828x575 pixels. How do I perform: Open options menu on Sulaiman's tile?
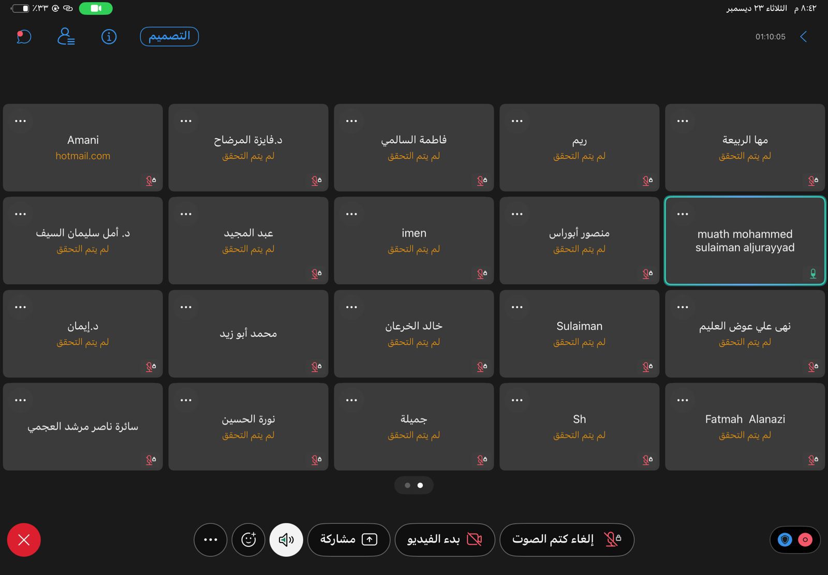click(x=517, y=307)
